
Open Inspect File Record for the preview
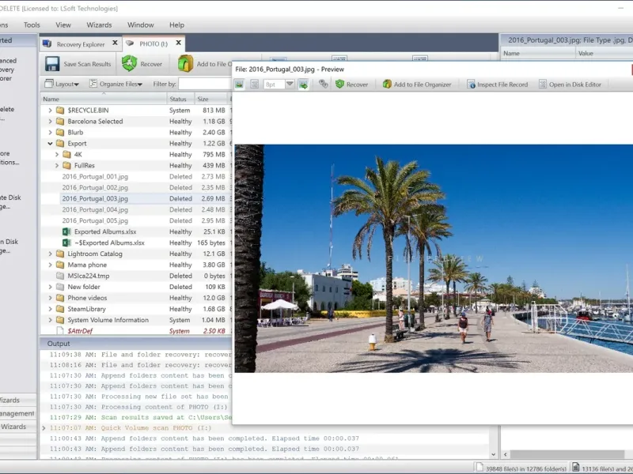(497, 85)
